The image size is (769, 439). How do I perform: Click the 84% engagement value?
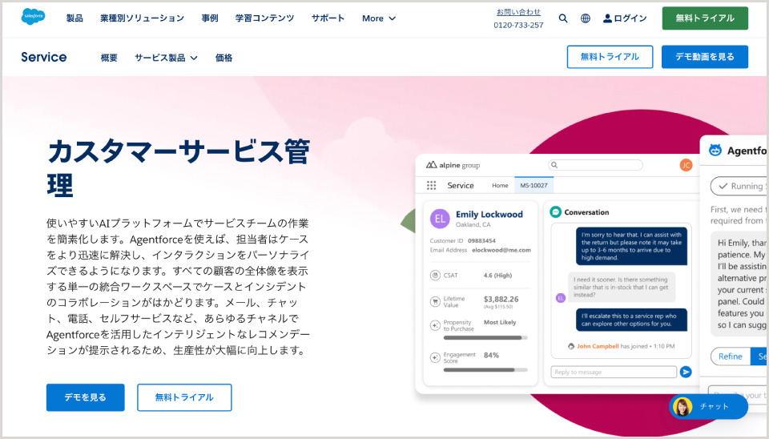(491, 355)
